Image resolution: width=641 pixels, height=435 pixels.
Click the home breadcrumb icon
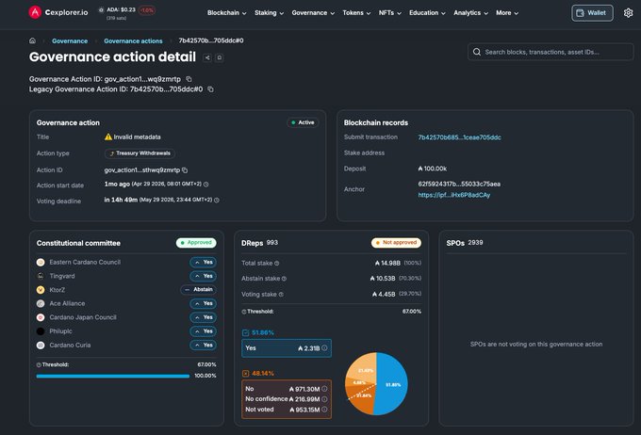pyautogui.click(x=32, y=40)
